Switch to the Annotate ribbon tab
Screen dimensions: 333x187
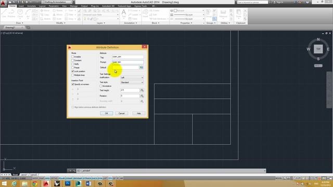pyautogui.click(x=31, y=6)
